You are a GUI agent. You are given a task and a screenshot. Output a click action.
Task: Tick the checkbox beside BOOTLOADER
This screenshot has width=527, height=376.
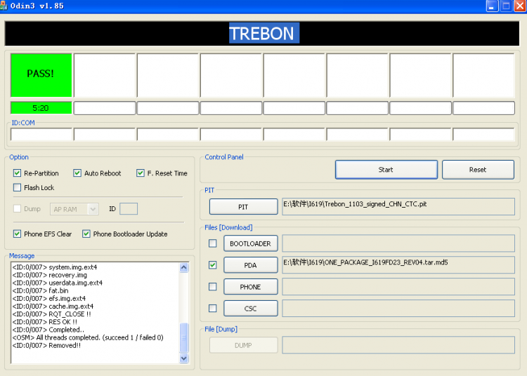pyautogui.click(x=213, y=243)
